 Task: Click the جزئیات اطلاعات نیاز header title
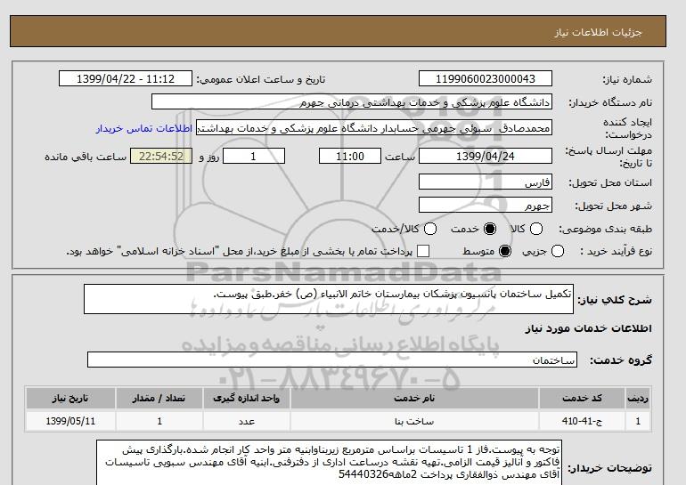click(598, 32)
